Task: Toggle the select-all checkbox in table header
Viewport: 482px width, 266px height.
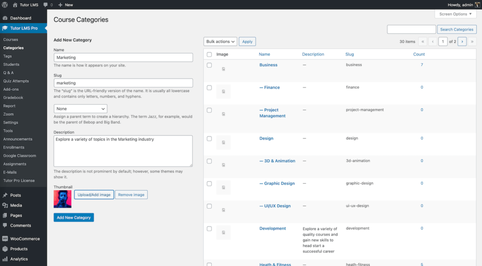Action: click(209, 55)
